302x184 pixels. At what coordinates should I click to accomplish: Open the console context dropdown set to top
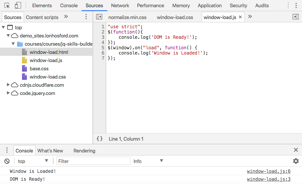point(33,161)
